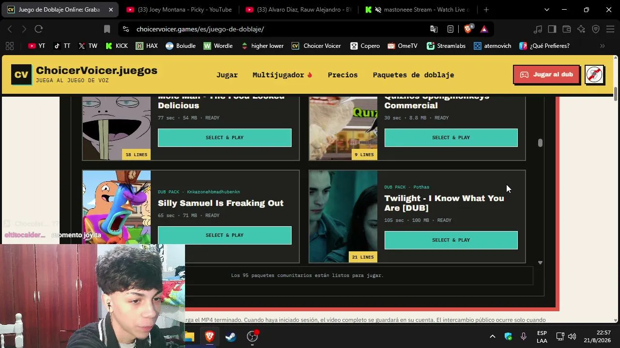Switch to the Joey Montana - Picky YouTube tab
620x348 pixels.
tap(178, 10)
